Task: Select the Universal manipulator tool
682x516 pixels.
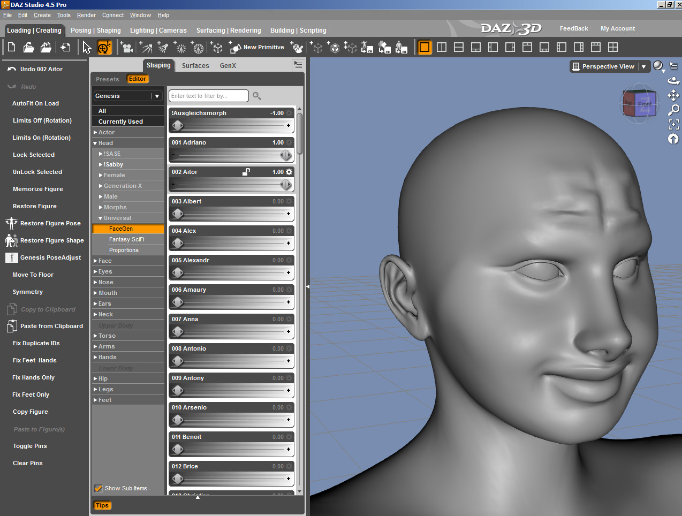Action: click(x=104, y=48)
